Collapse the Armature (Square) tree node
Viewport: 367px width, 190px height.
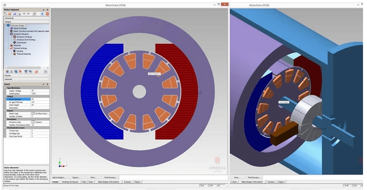pos(8,34)
